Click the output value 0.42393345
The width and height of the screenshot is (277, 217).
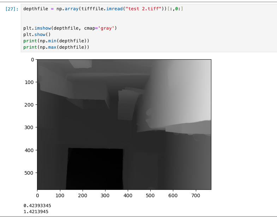pos(37,205)
